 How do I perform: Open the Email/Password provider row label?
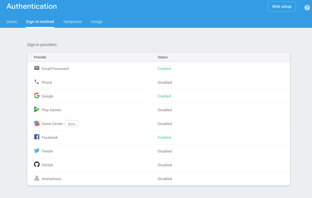pos(55,69)
